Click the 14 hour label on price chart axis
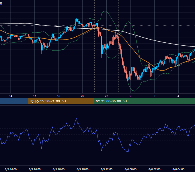Screen dimensions: 195x172 click(x=11, y=96)
